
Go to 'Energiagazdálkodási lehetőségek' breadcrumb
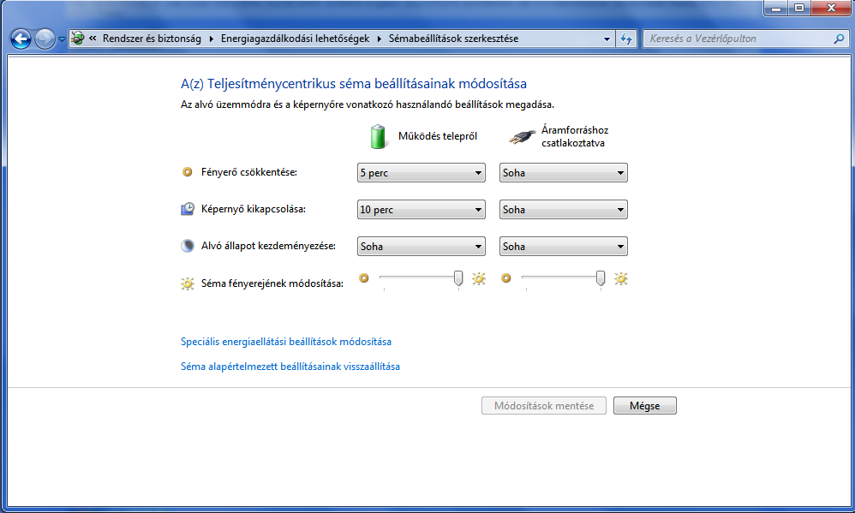295,39
